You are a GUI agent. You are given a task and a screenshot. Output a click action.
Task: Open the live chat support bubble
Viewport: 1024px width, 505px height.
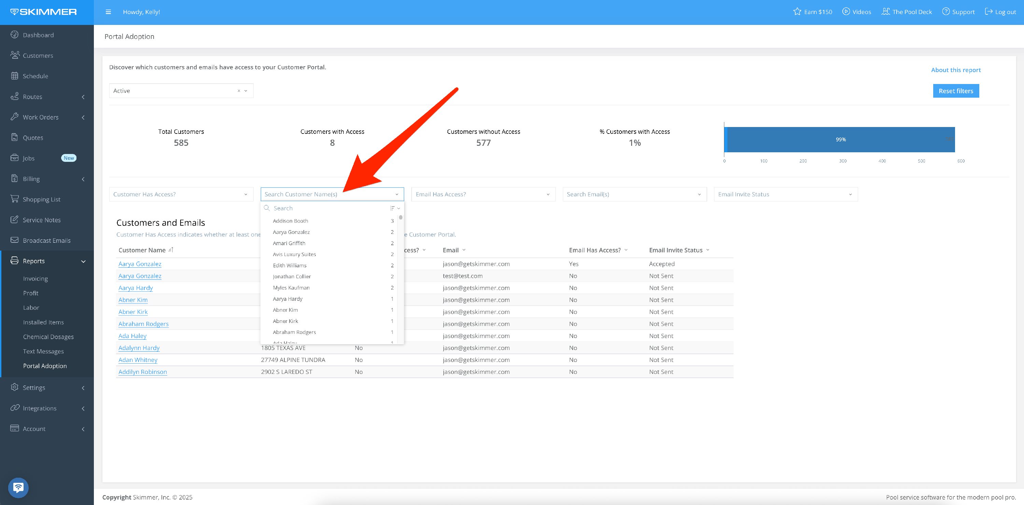pyautogui.click(x=18, y=487)
